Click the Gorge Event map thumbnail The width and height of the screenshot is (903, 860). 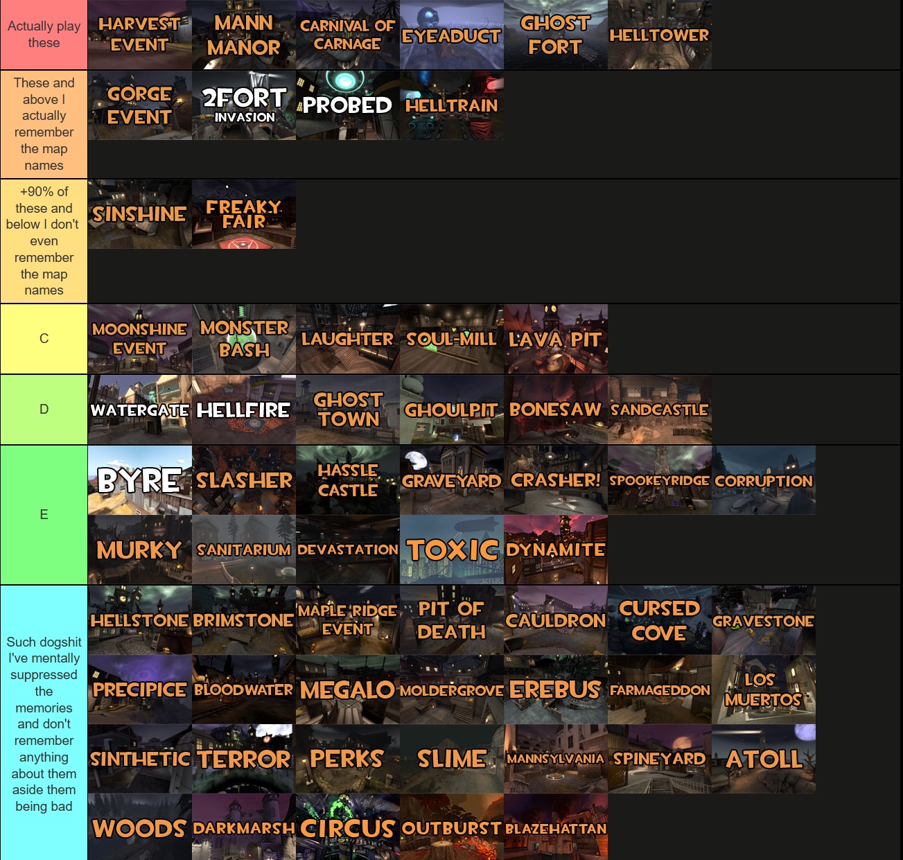pyautogui.click(x=140, y=105)
